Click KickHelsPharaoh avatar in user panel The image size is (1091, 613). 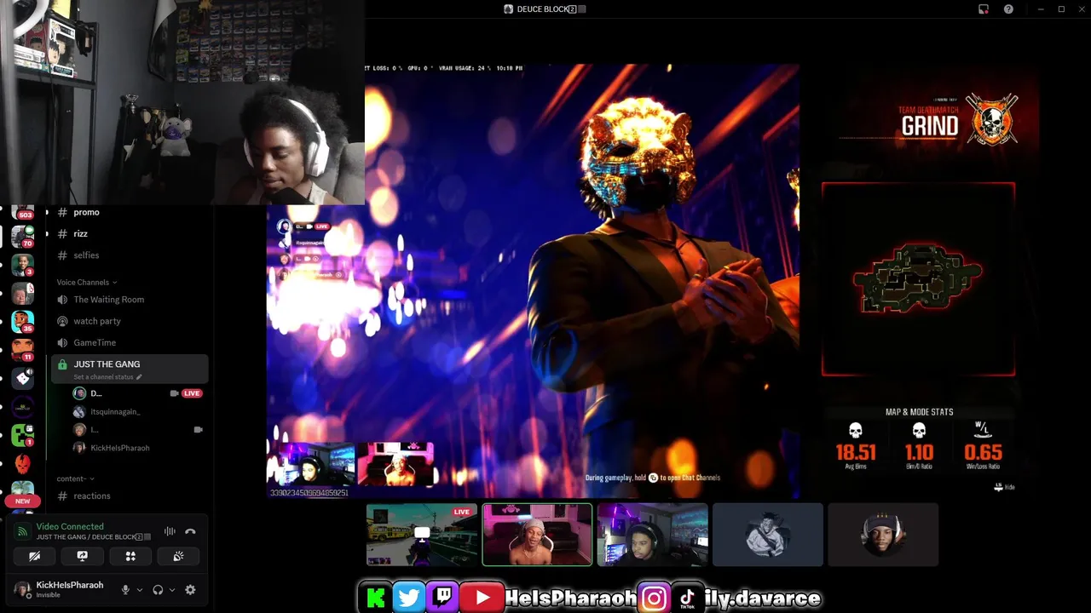coord(22,589)
